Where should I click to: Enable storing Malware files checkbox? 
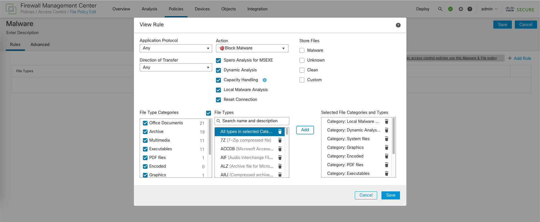tap(302, 51)
